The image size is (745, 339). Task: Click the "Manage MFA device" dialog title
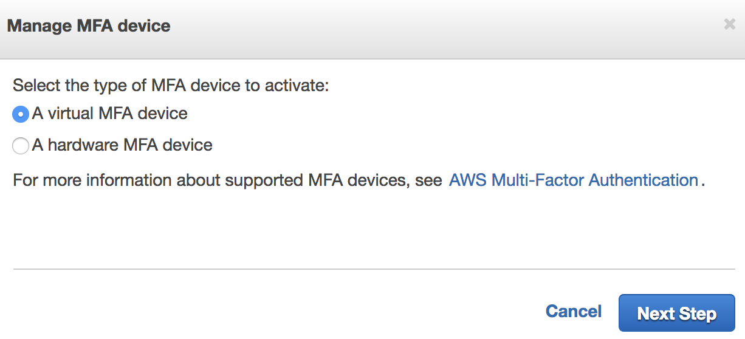89,26
